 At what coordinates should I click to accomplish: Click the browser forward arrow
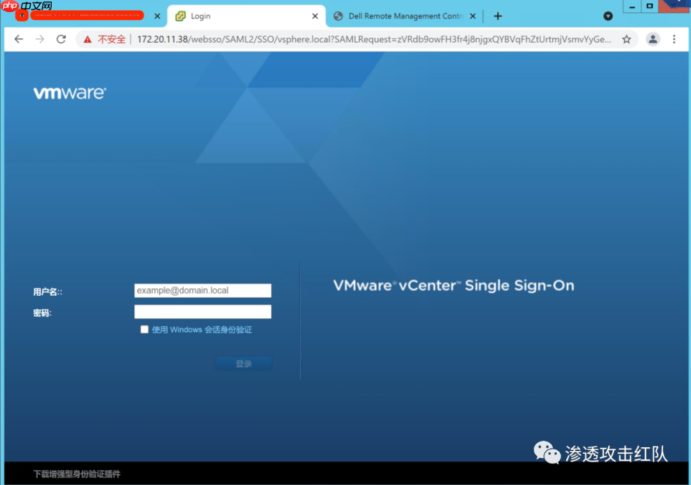pos(40,39)
